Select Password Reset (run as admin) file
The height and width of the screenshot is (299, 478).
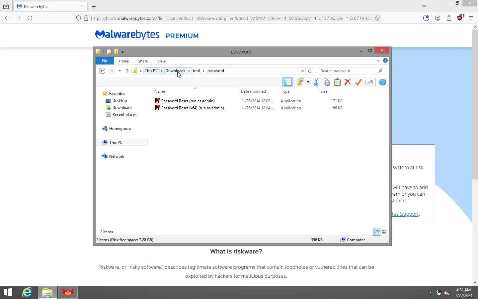[x=188, y=101]
